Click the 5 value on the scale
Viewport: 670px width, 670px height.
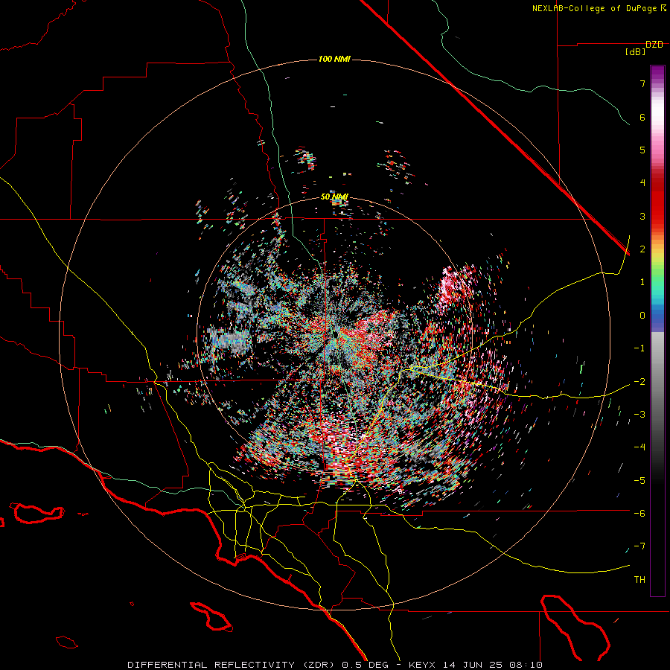(642, 150)
